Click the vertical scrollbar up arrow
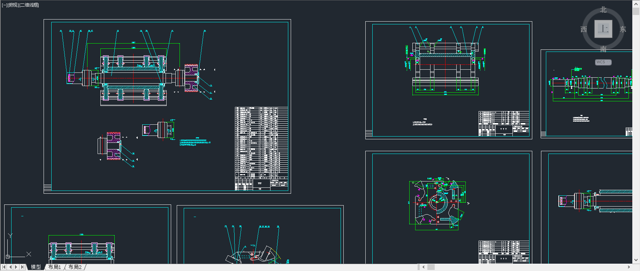The width and height of the screenshot is (640, 271). (636, 3)
